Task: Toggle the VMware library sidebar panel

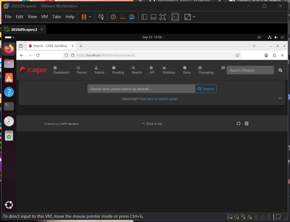Action: (144, 17)
